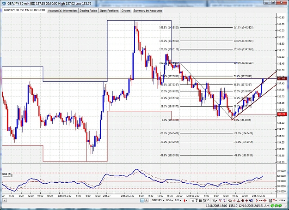The image size is (289, 210).
Task: Click the blue linked-squares icon
Action: coord(224,201)
